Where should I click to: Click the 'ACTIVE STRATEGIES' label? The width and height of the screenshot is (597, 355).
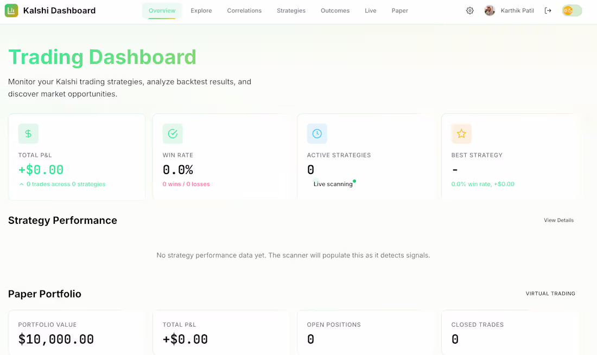(339, 155)
